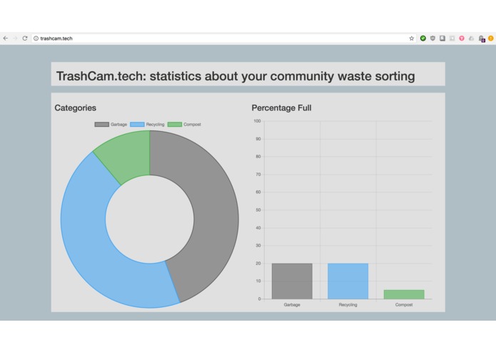
Task: Click the green Compost legend color box
Action: coord(175,125)
